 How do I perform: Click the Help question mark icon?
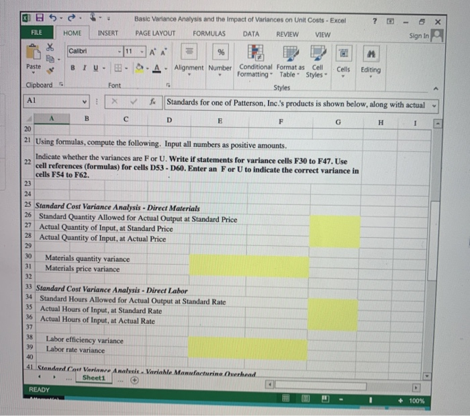click(375, 21)
